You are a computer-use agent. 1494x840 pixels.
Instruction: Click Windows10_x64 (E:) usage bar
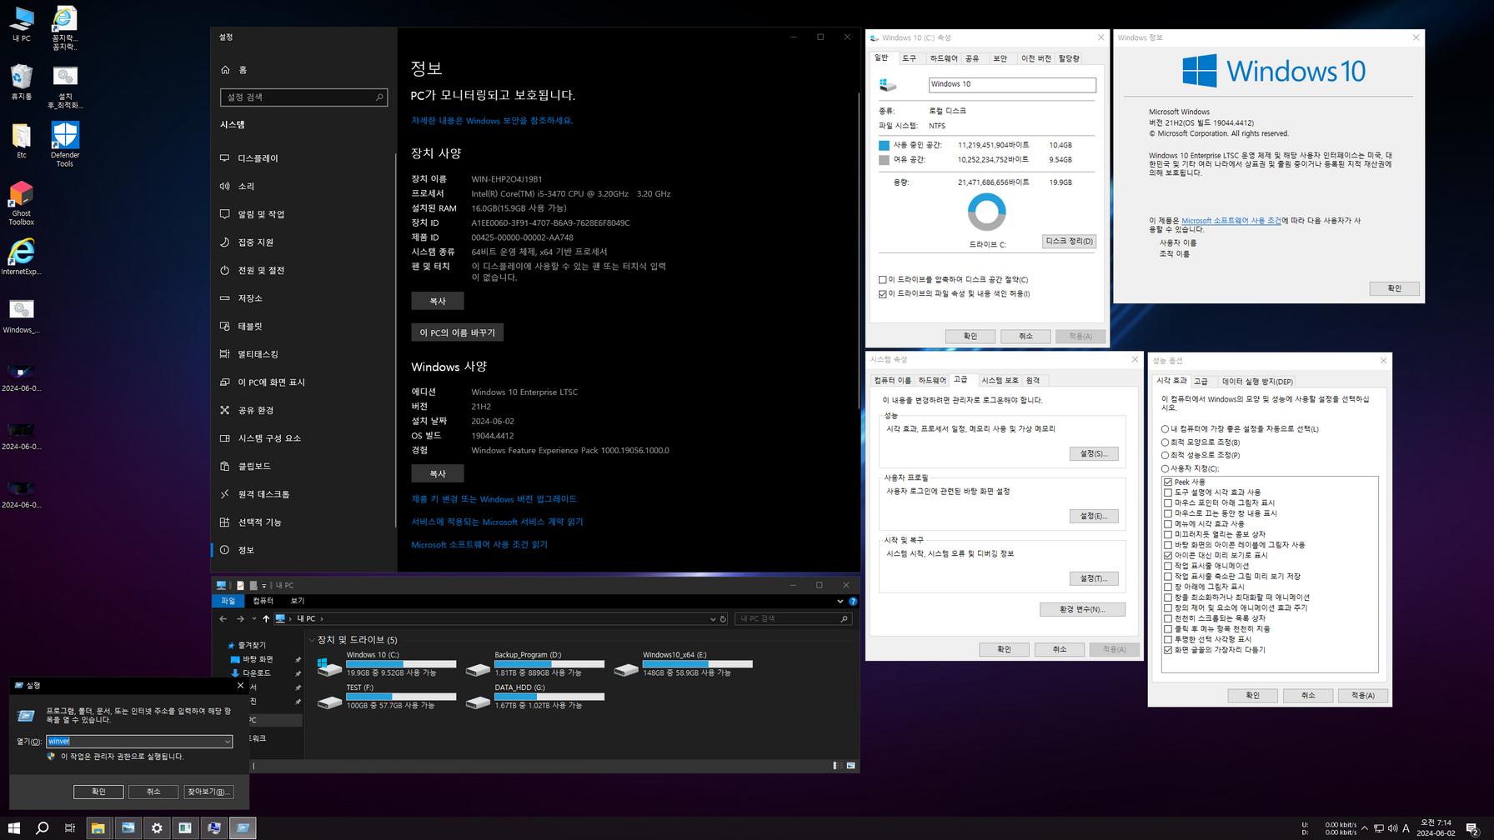pyautogui.click(x=698, y=664)
